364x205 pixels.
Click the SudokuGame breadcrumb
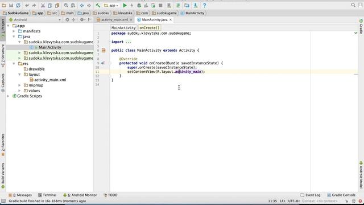16,13
